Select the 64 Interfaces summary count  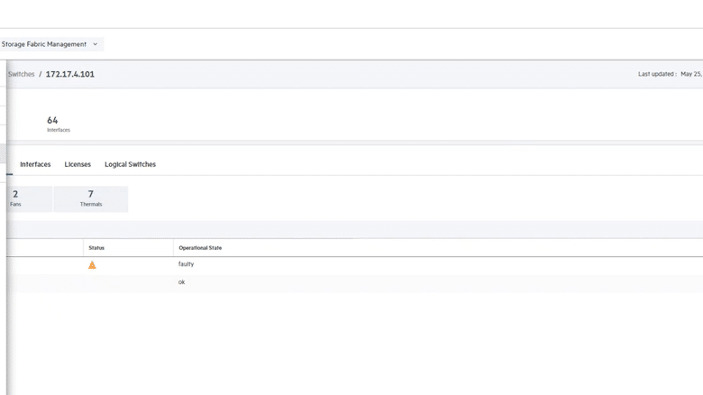(x=59, y=124)
